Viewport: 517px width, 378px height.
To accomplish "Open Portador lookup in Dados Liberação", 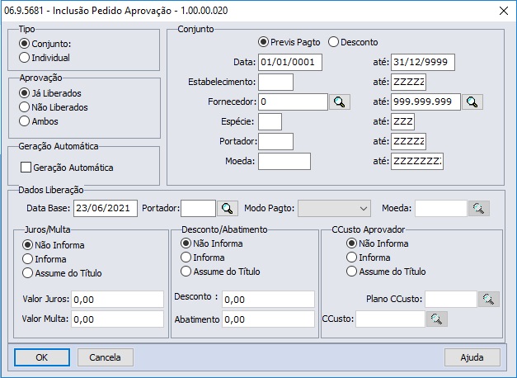I will [x=228, y=208].
